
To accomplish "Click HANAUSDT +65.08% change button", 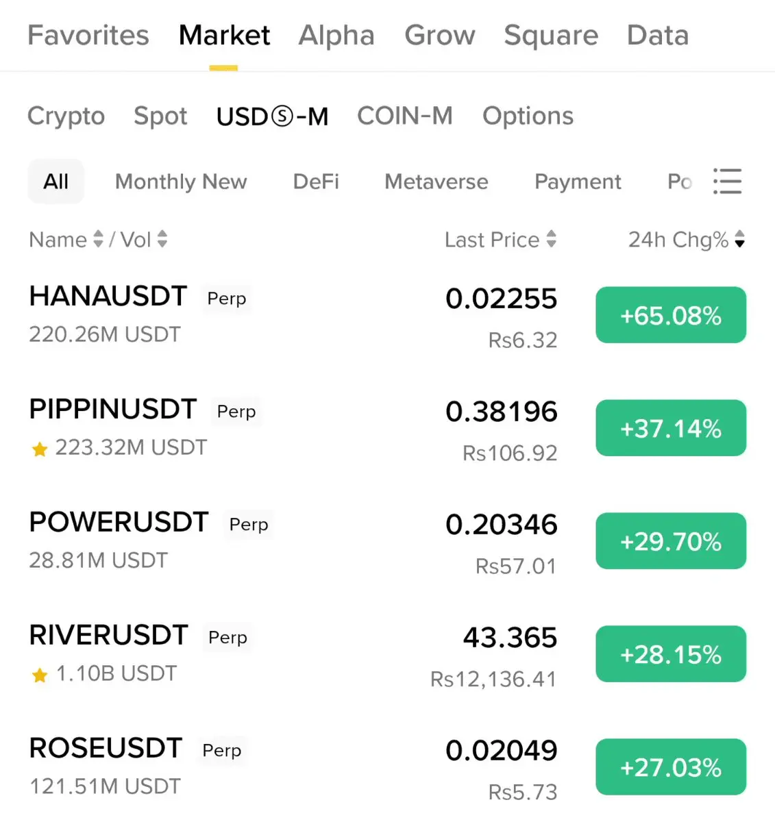I will tap(670, 315).
